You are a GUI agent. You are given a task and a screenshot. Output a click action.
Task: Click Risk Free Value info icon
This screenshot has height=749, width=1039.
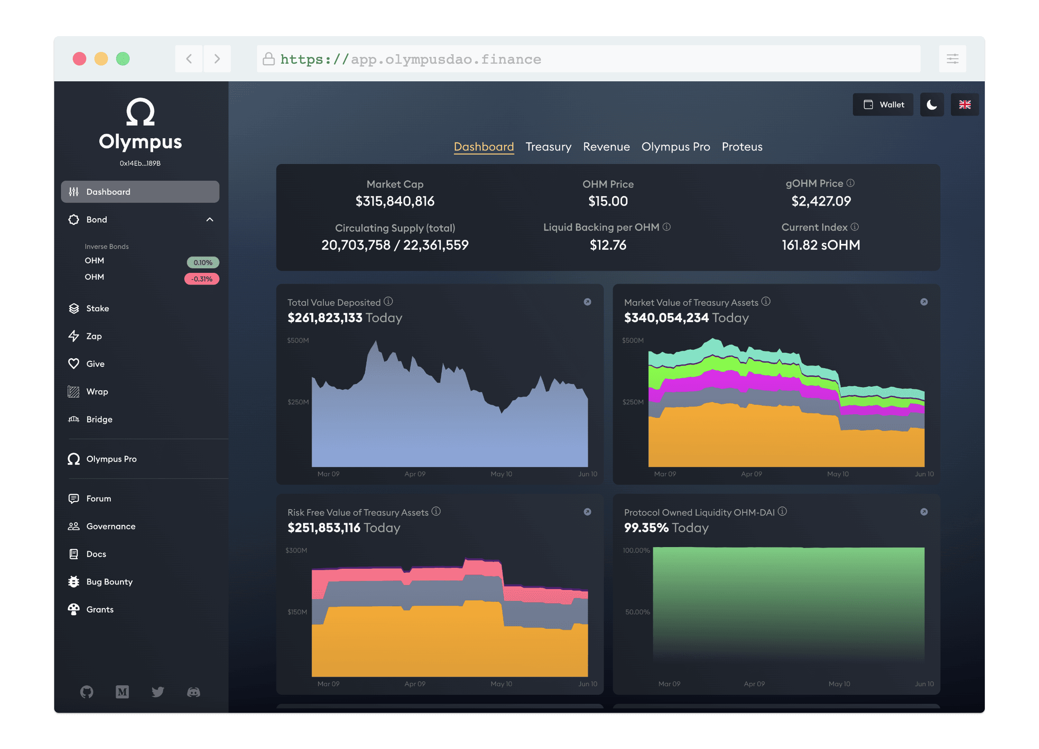436,511
